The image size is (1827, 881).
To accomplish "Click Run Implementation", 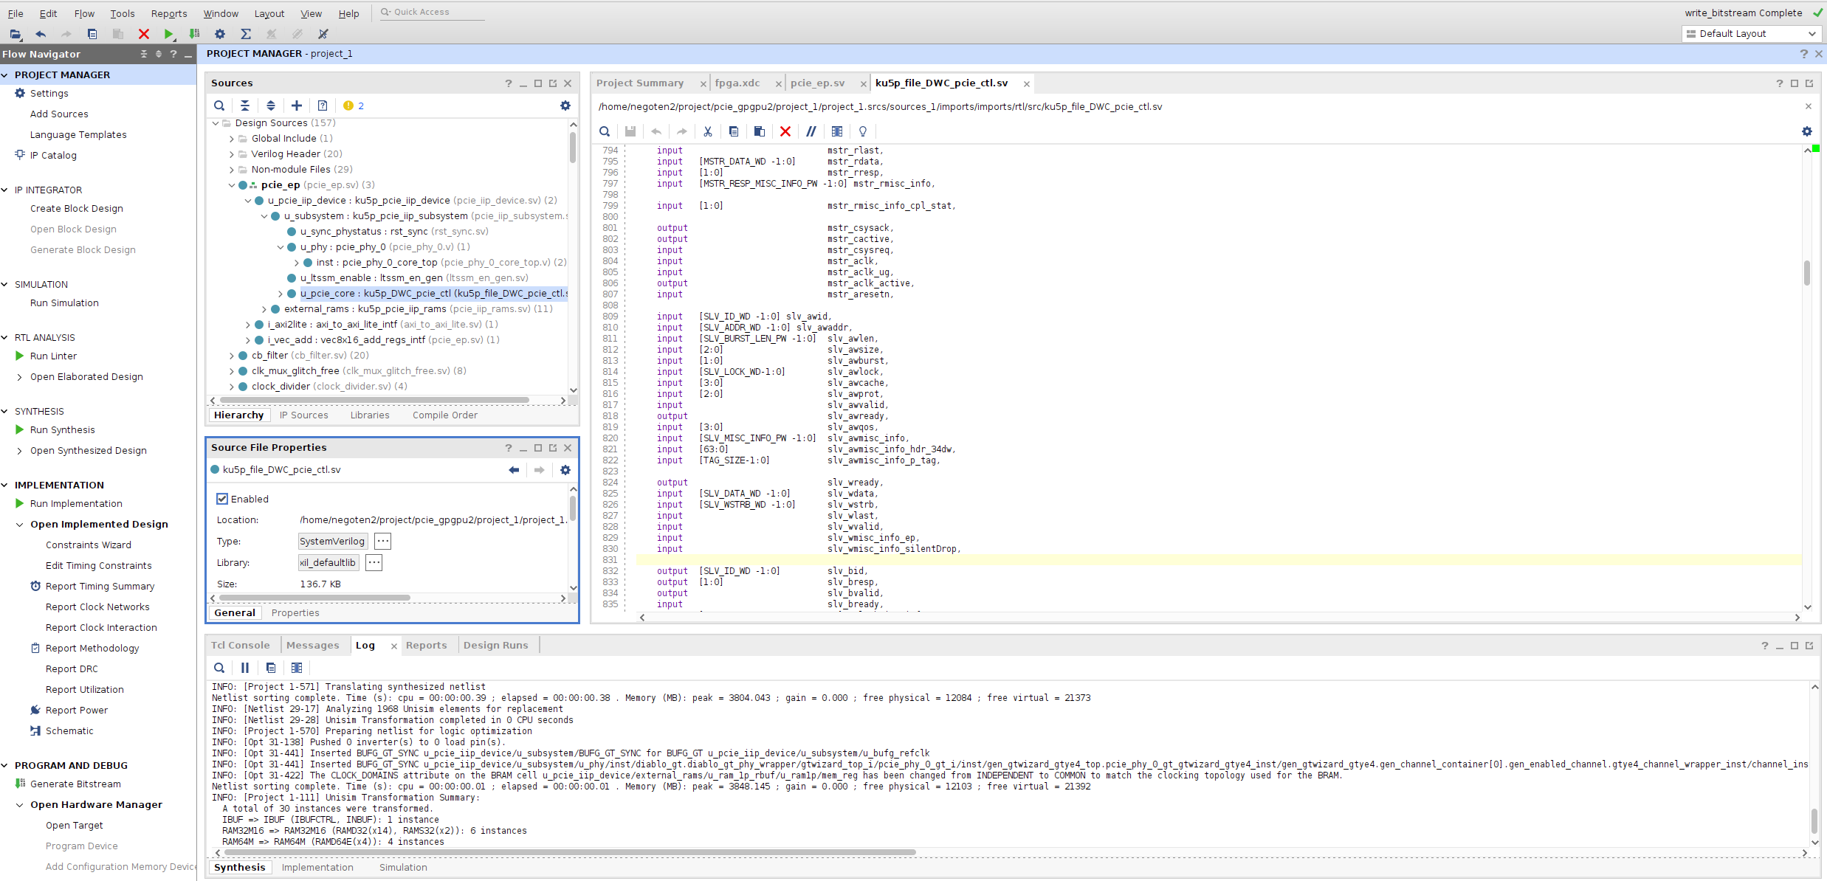I will coord(76,504).
